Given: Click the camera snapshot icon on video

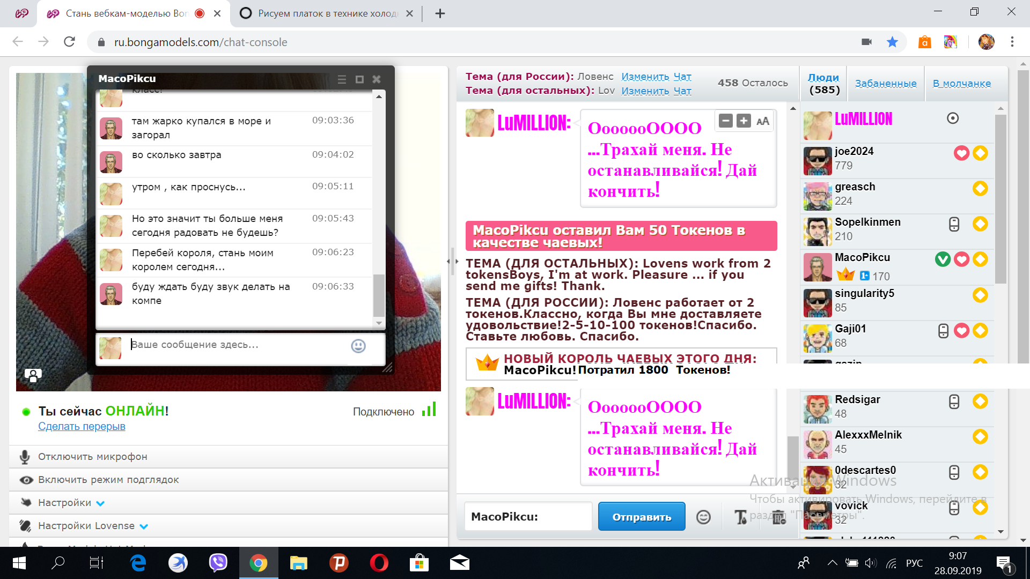Looking at the screenshot, I should coord(33,375).
